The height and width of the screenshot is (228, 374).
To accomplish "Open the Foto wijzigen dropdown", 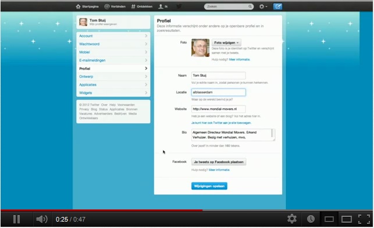I will coord(226,42).
